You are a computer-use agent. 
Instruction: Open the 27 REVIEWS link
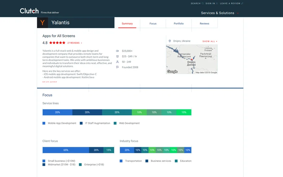click(74, 43)
